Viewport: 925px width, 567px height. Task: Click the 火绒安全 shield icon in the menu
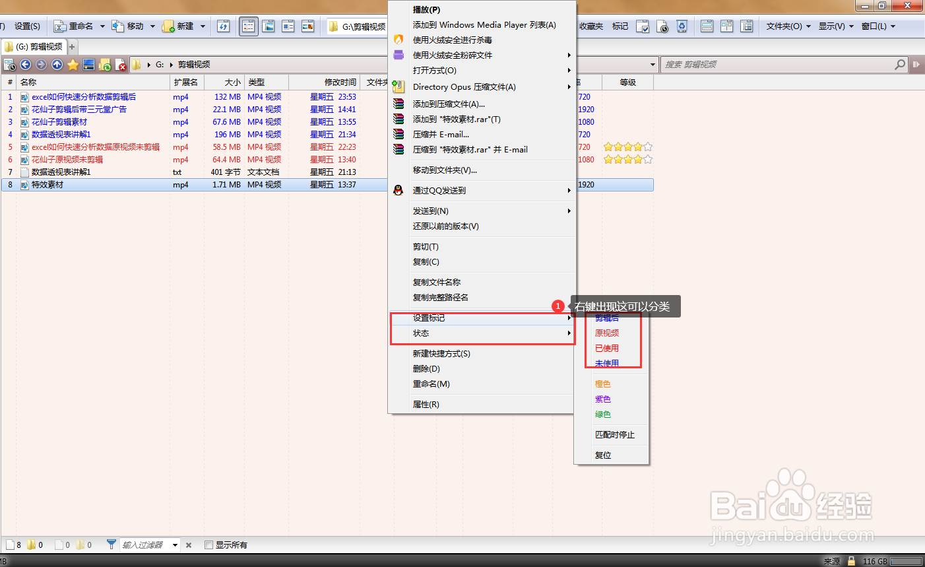[x=398, y=40]
